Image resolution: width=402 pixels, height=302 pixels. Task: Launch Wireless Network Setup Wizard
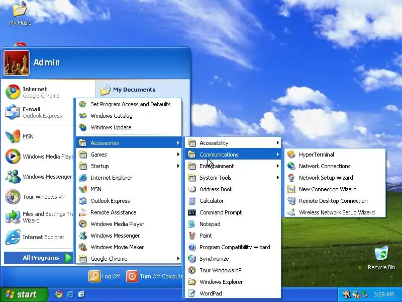(335, 212)
